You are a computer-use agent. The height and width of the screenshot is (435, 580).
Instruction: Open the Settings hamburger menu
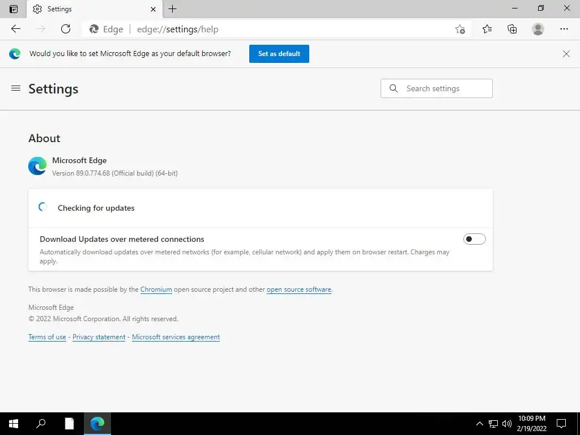(x=15, y=88)
